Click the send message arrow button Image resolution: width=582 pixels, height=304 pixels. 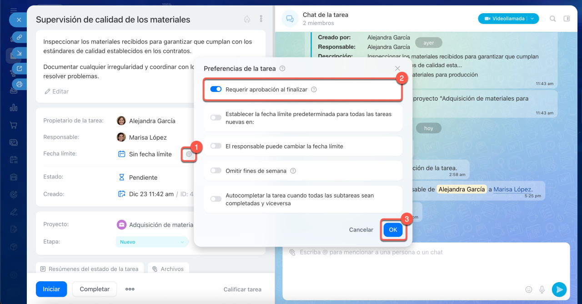coord(559,289)
